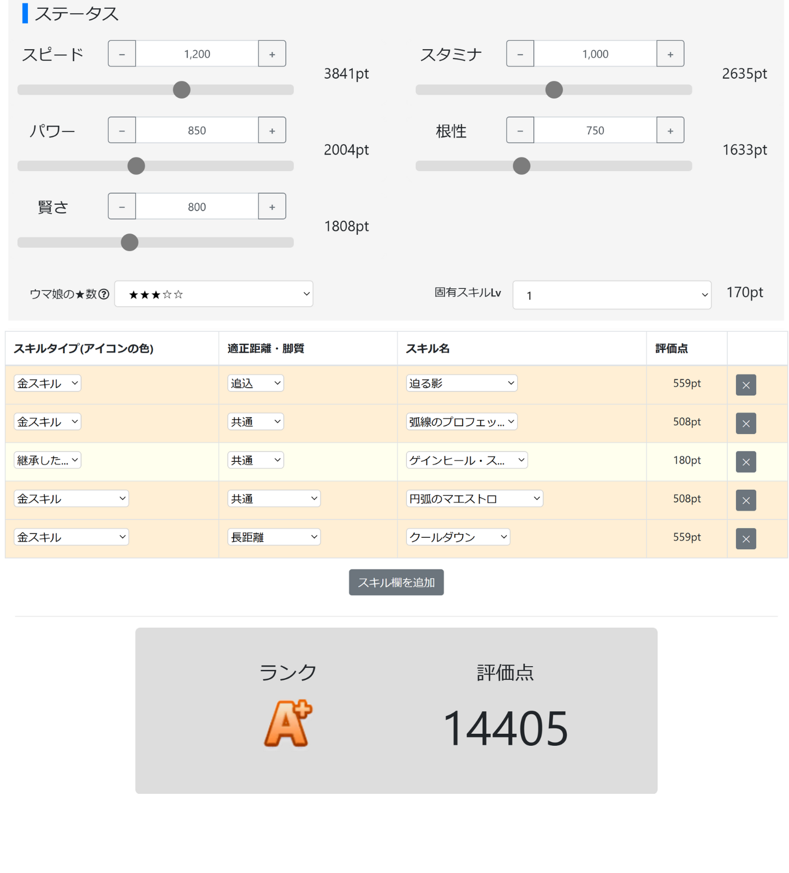Increase Stamina with the plus button
Viewport: 789px width, 873px height.
pos(670,54)
